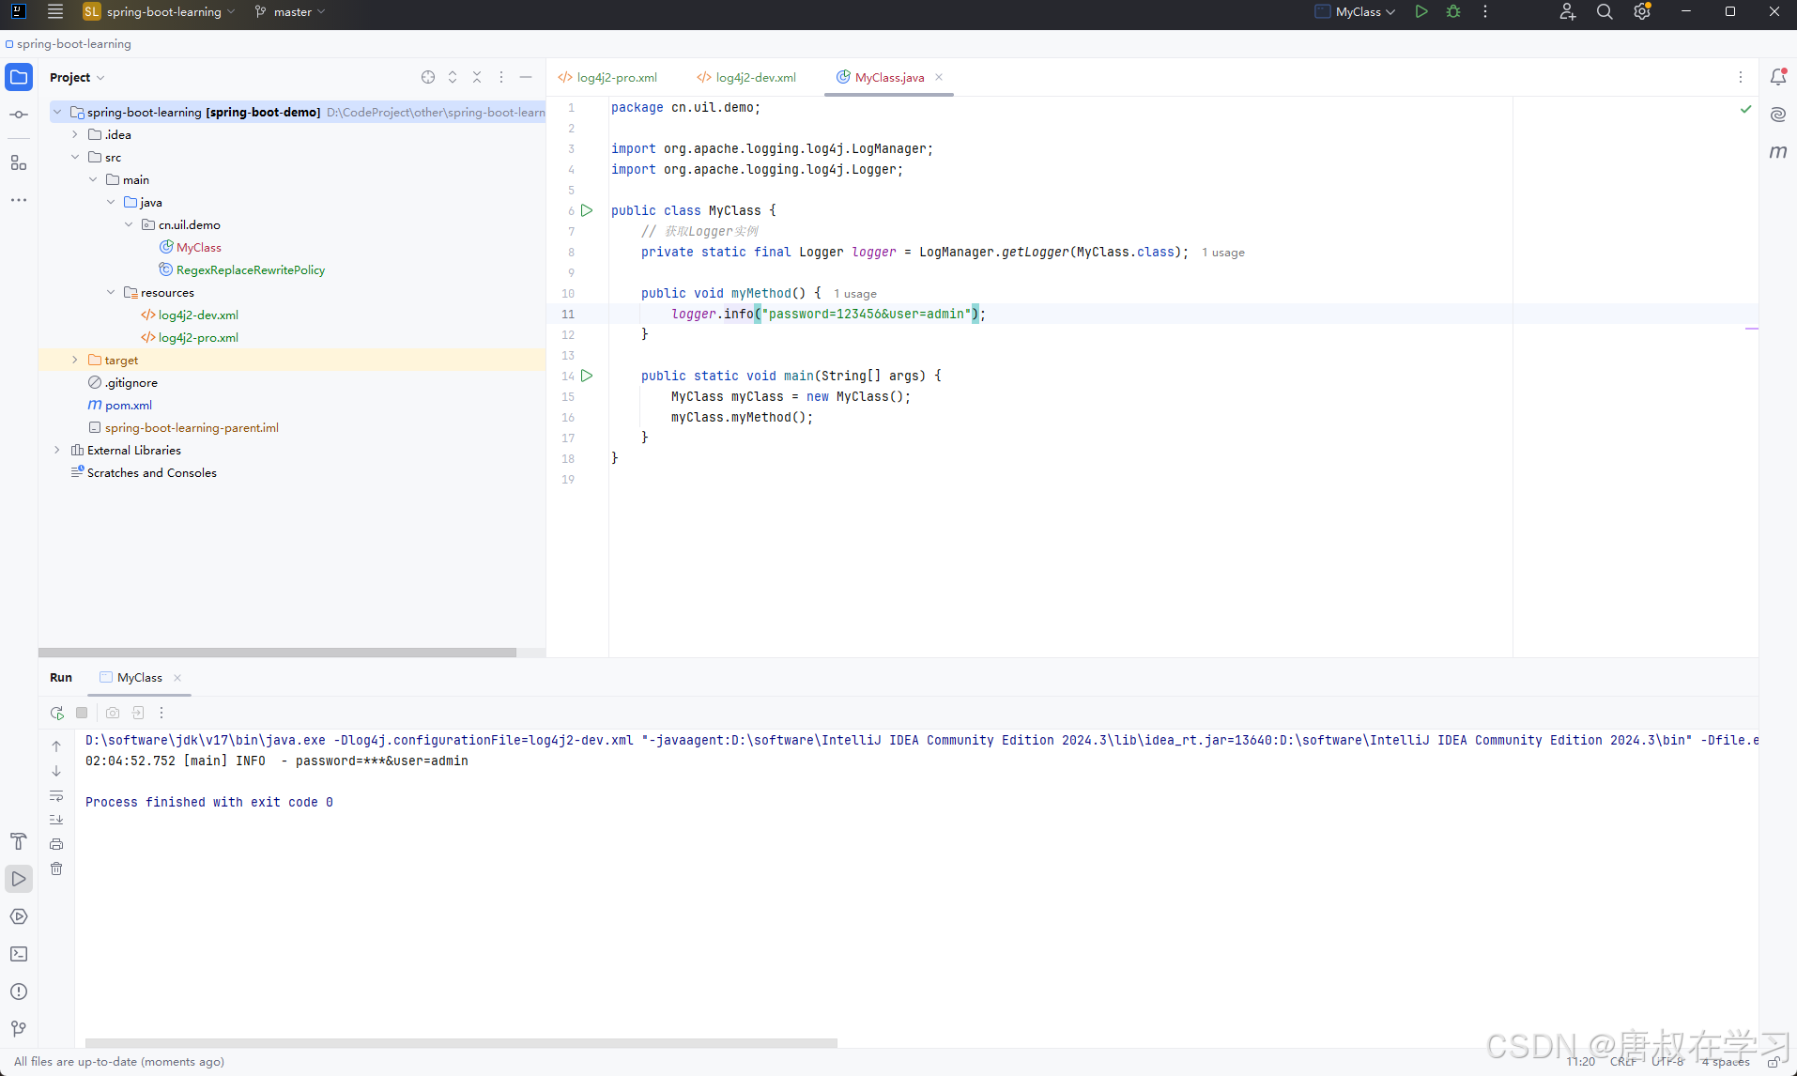1797x1076 pixels.
Task: Open the Terminal tool window
Action: point(19,954)
